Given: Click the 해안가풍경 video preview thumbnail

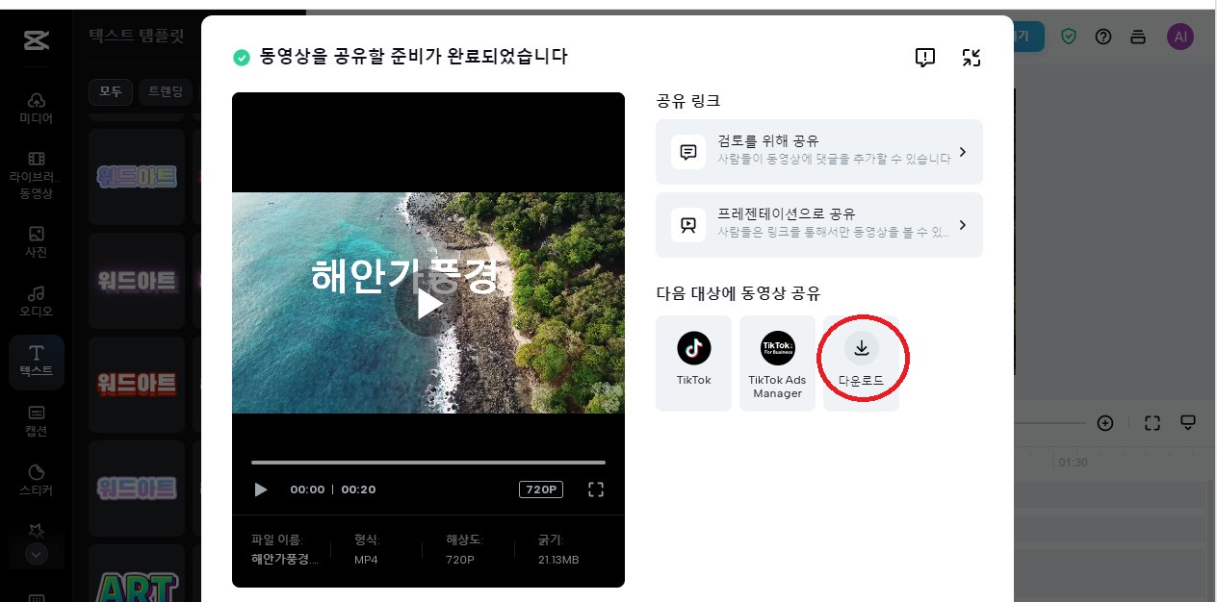Looking at the screenshot, I should click(428, 303).
